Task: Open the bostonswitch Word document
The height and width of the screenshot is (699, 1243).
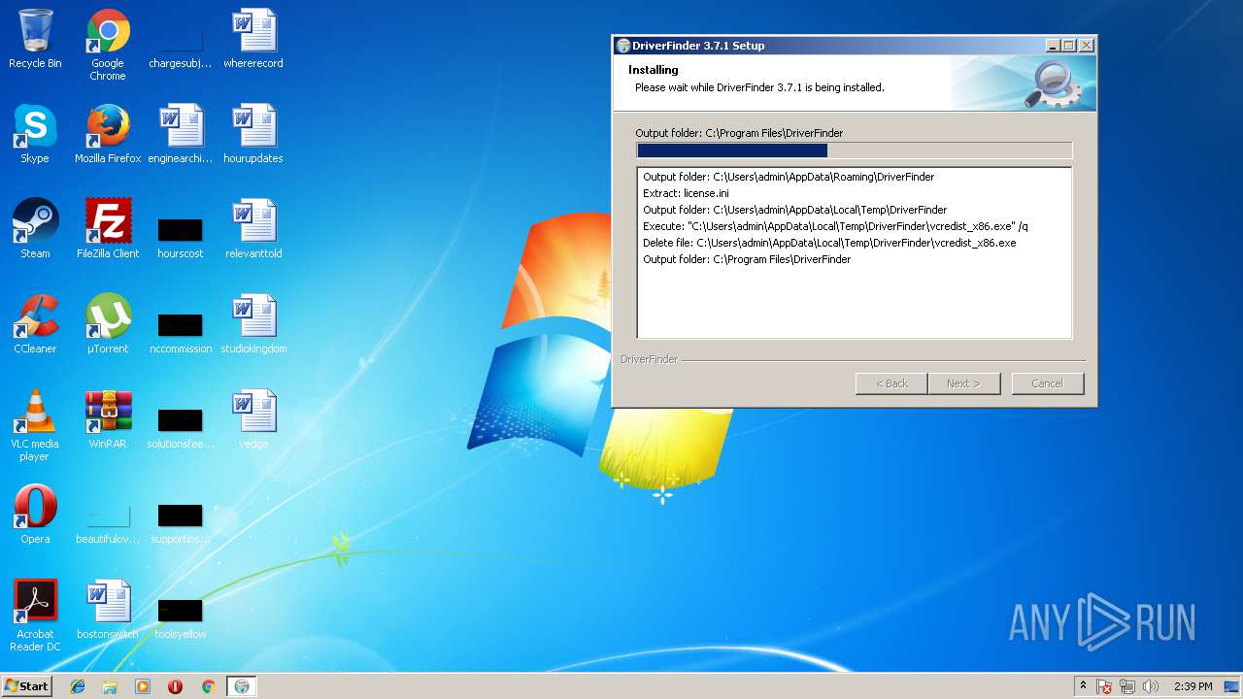Action: point(108,610)
